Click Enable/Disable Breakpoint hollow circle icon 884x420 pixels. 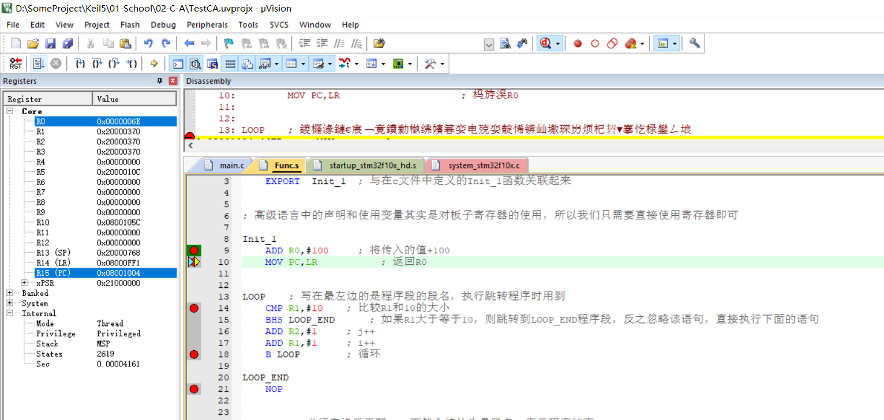(595, 43)
